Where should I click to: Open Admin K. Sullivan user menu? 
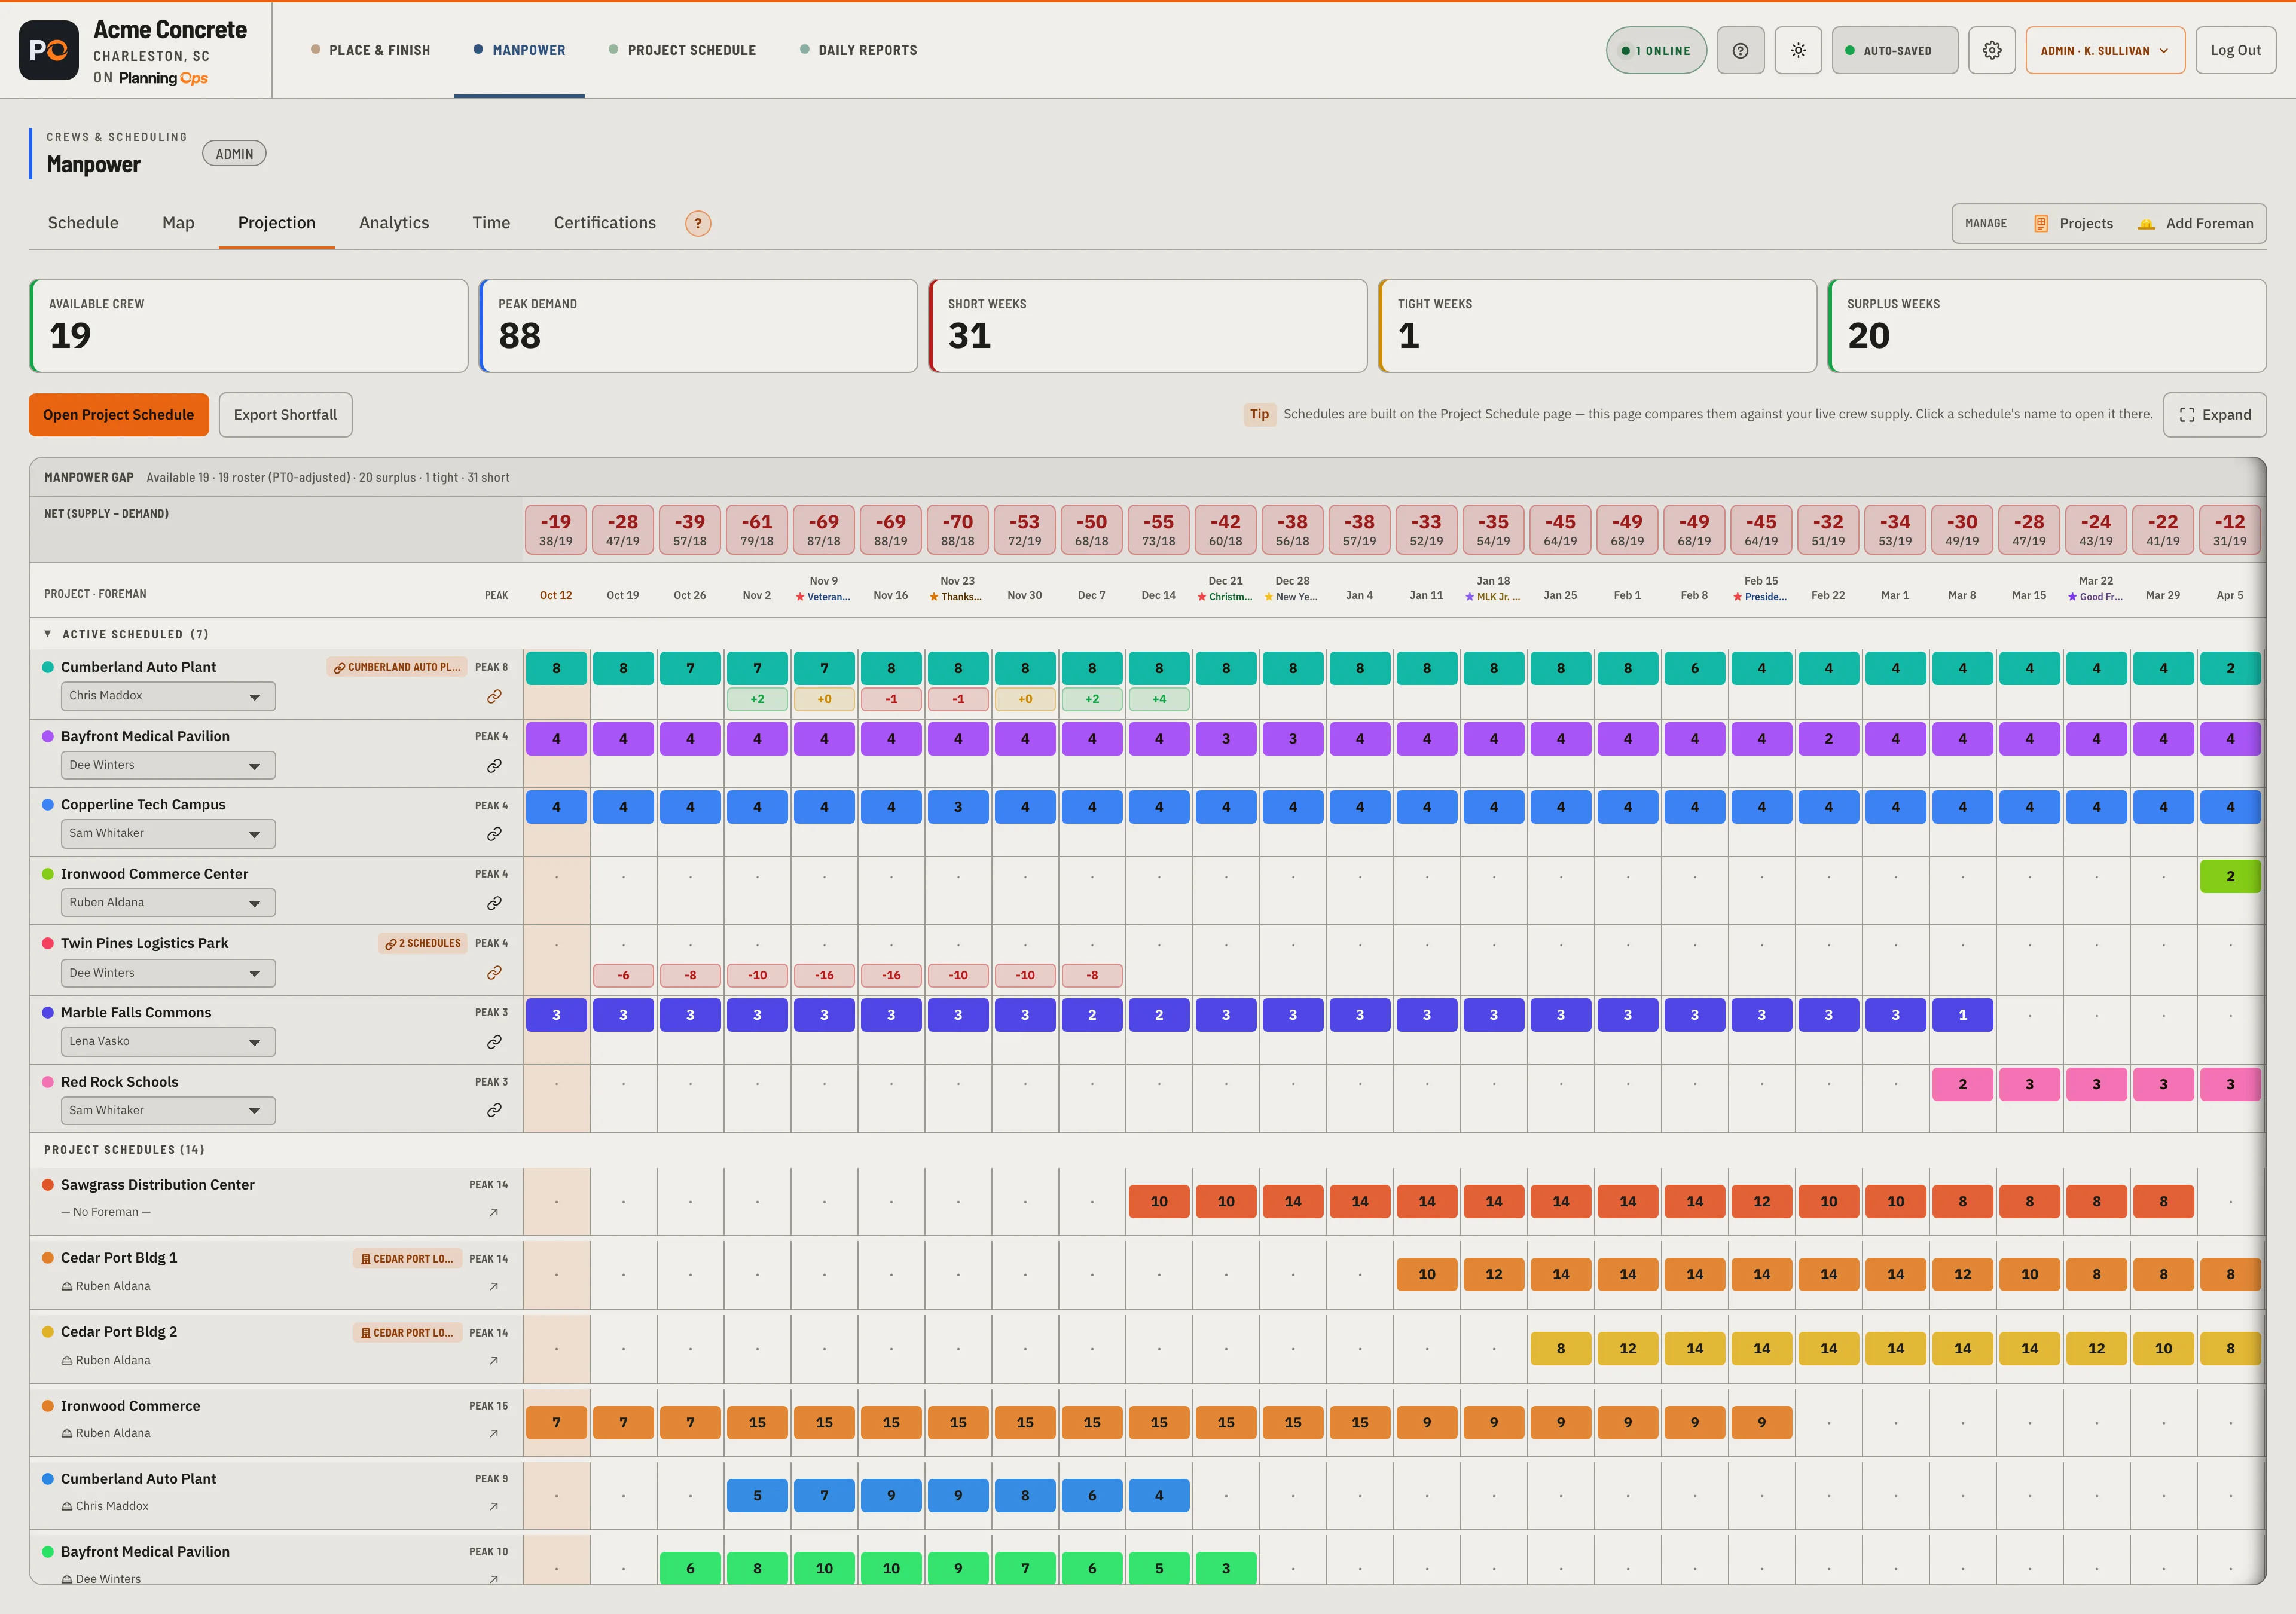tap(2105, 50)
